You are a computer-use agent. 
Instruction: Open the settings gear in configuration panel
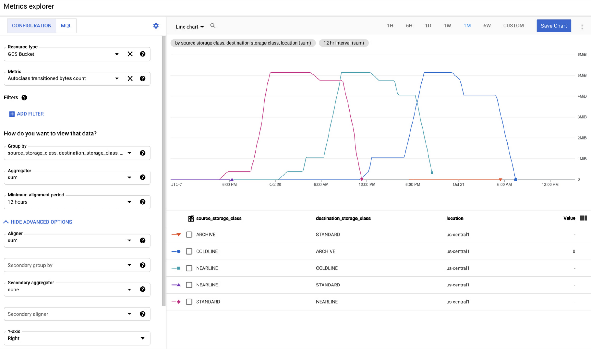(156, 26)
